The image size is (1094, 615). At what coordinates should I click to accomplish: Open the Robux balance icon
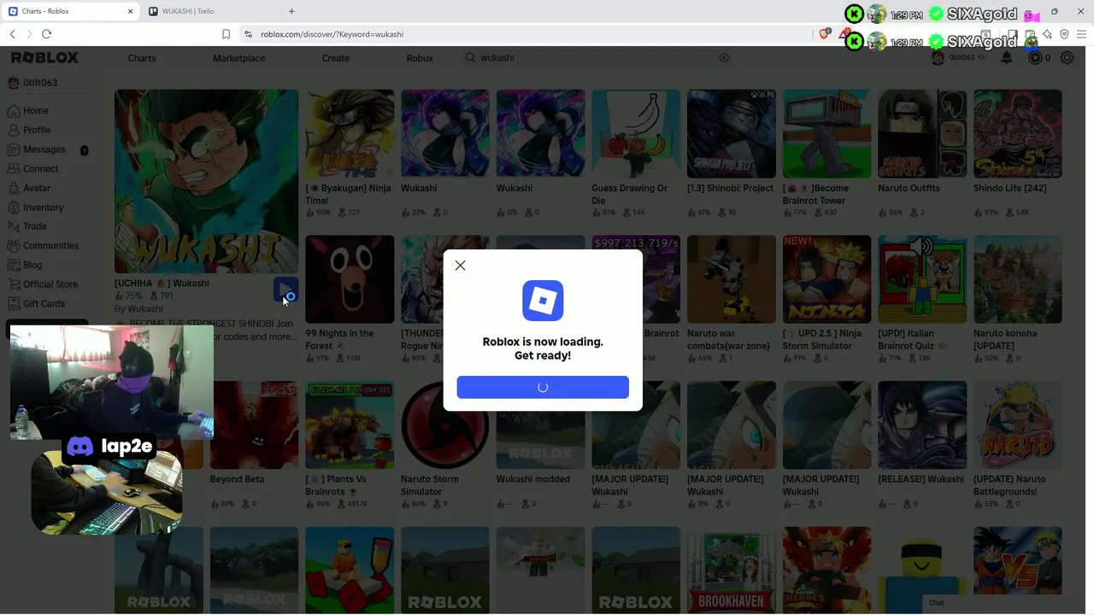[x=1036, y=58]
